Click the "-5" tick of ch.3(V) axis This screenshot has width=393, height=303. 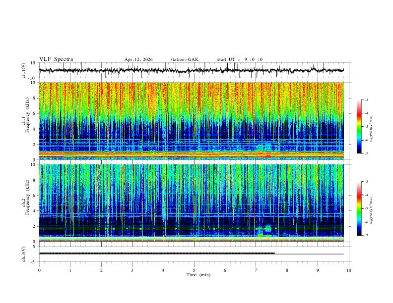point(34,262)
